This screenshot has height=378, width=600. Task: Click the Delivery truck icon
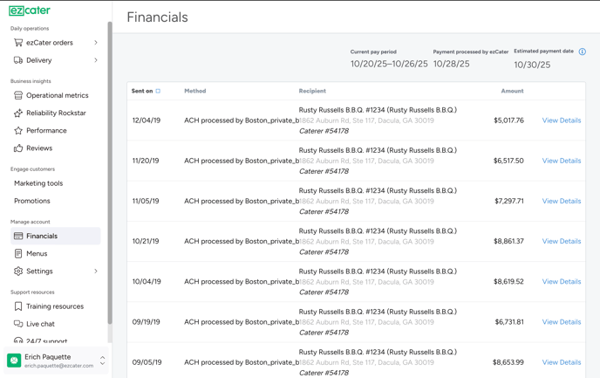coord(18,60)
